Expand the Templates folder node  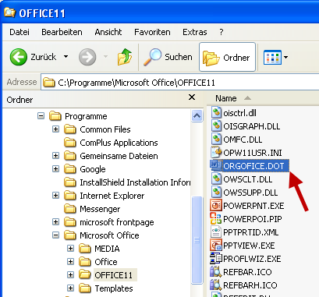tap(70, 288)
